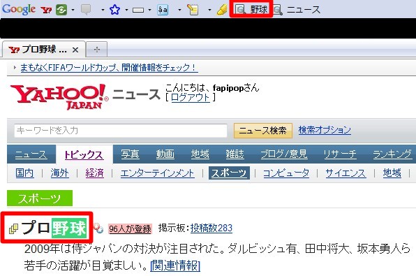
Task: Select the 経済 category link
Action: click(x=94, y=173)
